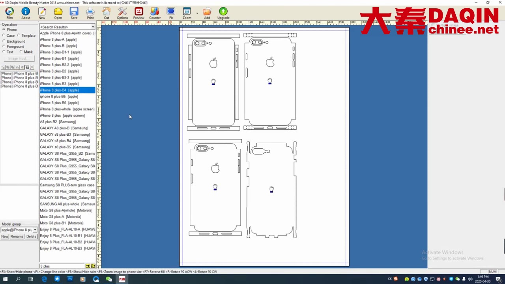This screenshot has width=505, height=284.
Task: Select 'Samsung S8 PLUS-tem glass case' entry
Action: [x=67, y=185]
